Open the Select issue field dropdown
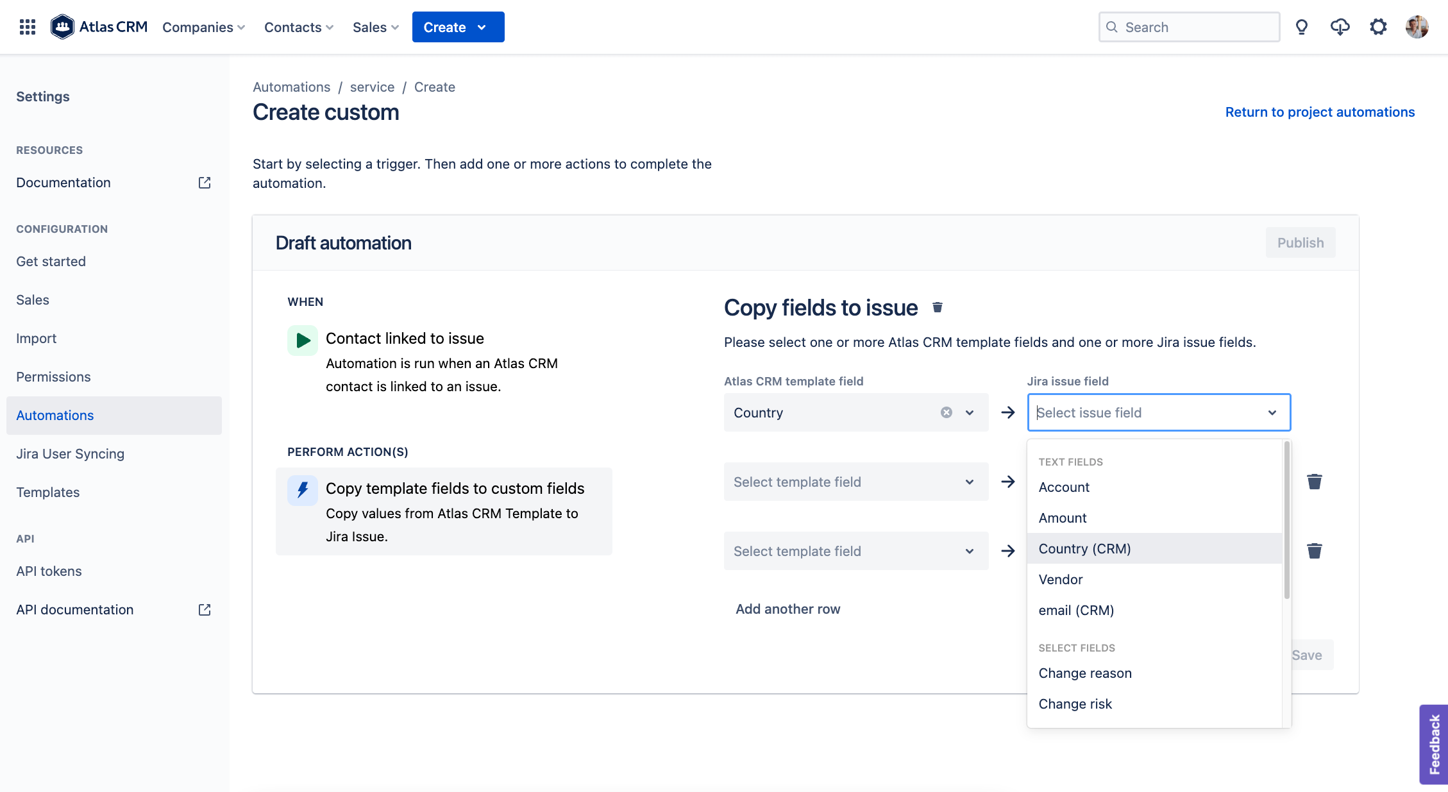Image resolution: width=1448 pixels, height=792 pixels. [x=1158, y=412]
